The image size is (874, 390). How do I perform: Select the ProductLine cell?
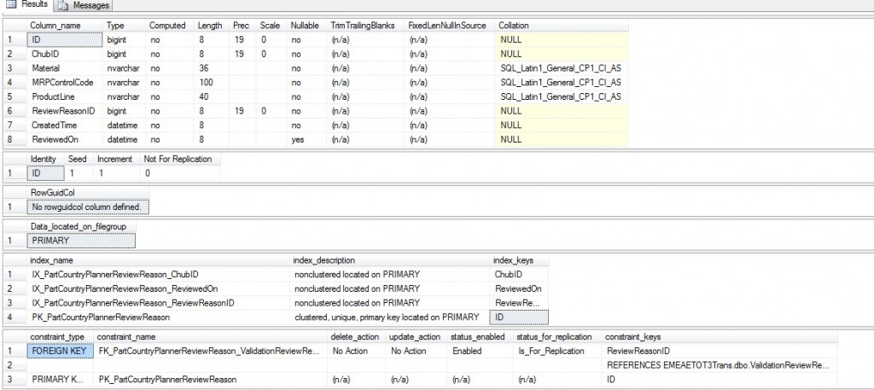coord(65,97)
